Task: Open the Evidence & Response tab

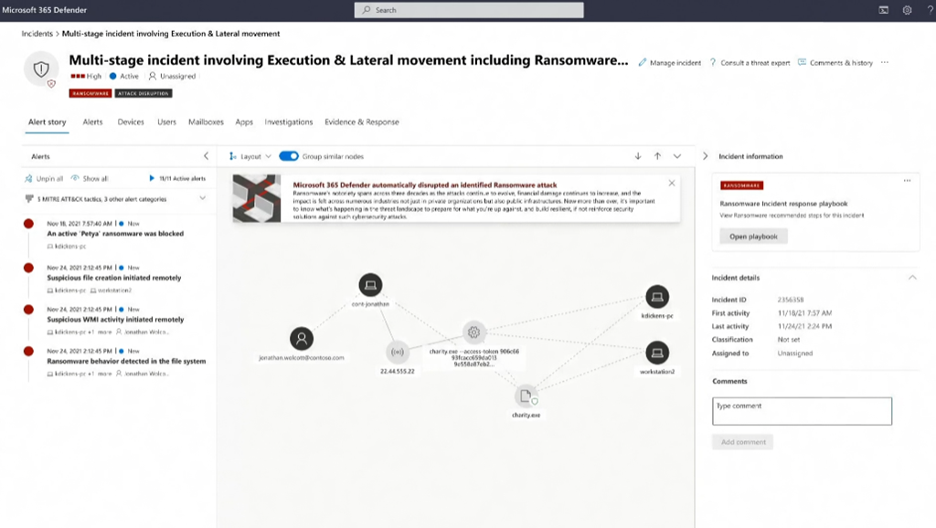Action: (362, 121)
